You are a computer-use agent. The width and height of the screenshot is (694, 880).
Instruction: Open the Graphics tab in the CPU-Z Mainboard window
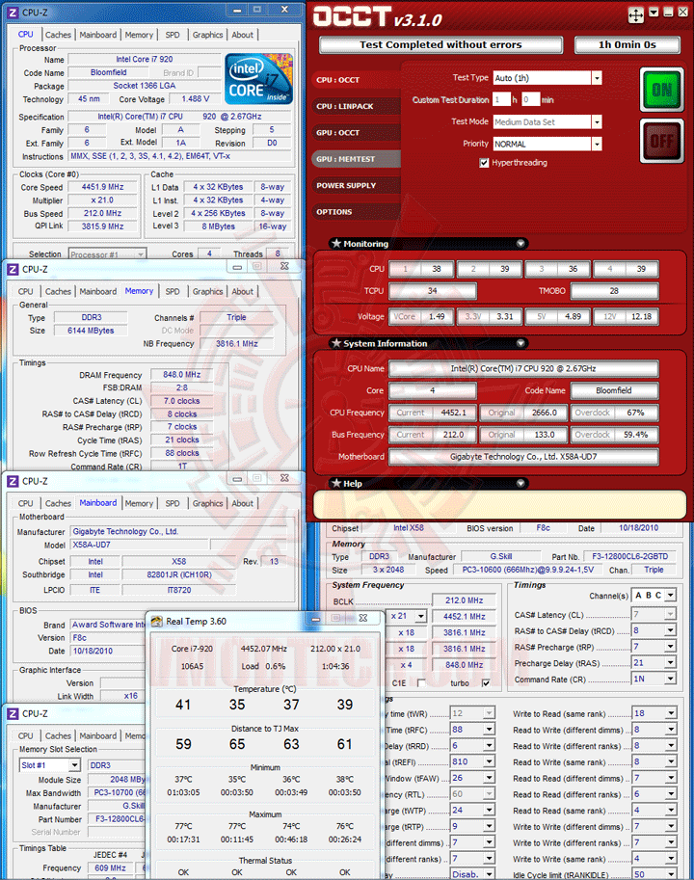[207, 503]
